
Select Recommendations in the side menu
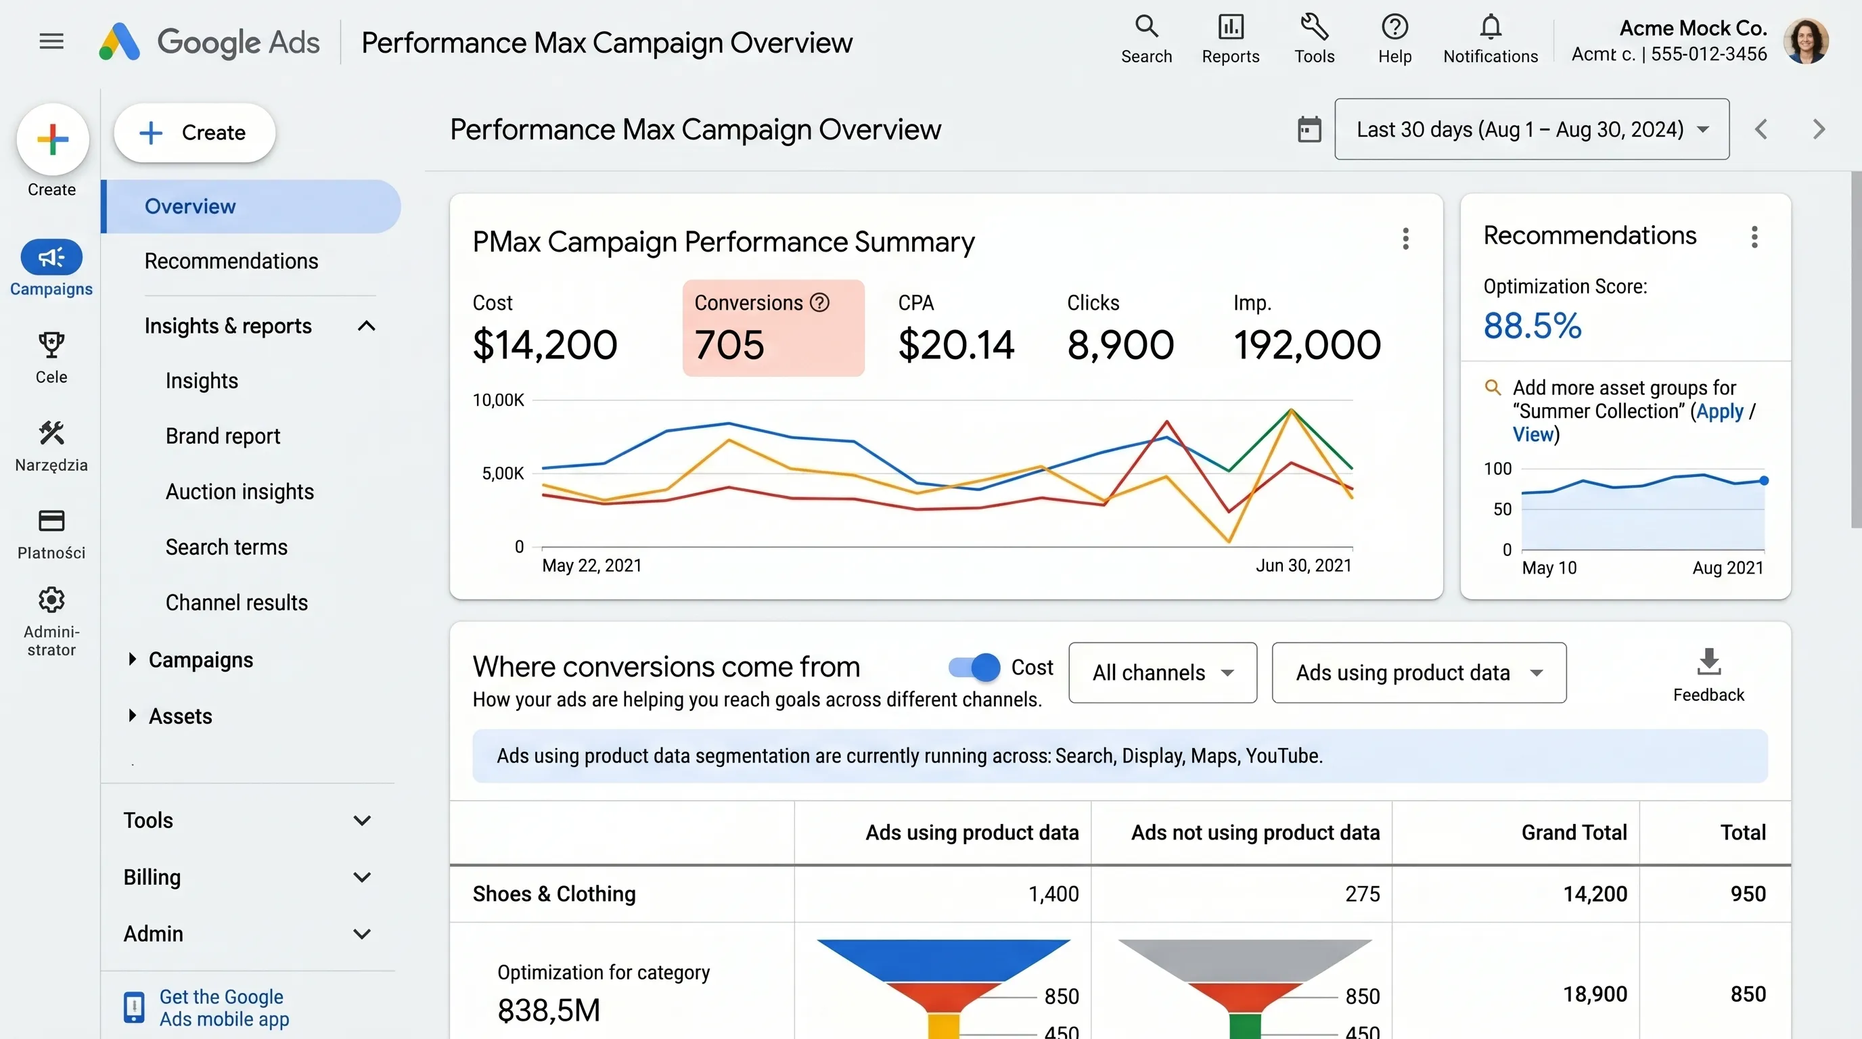231,261
